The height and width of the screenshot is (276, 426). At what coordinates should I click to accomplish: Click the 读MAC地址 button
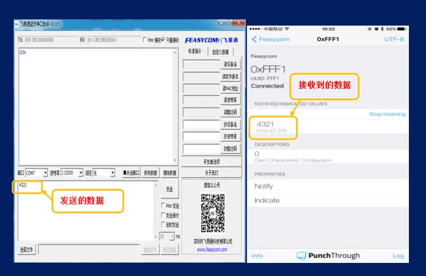coord(231,88)
